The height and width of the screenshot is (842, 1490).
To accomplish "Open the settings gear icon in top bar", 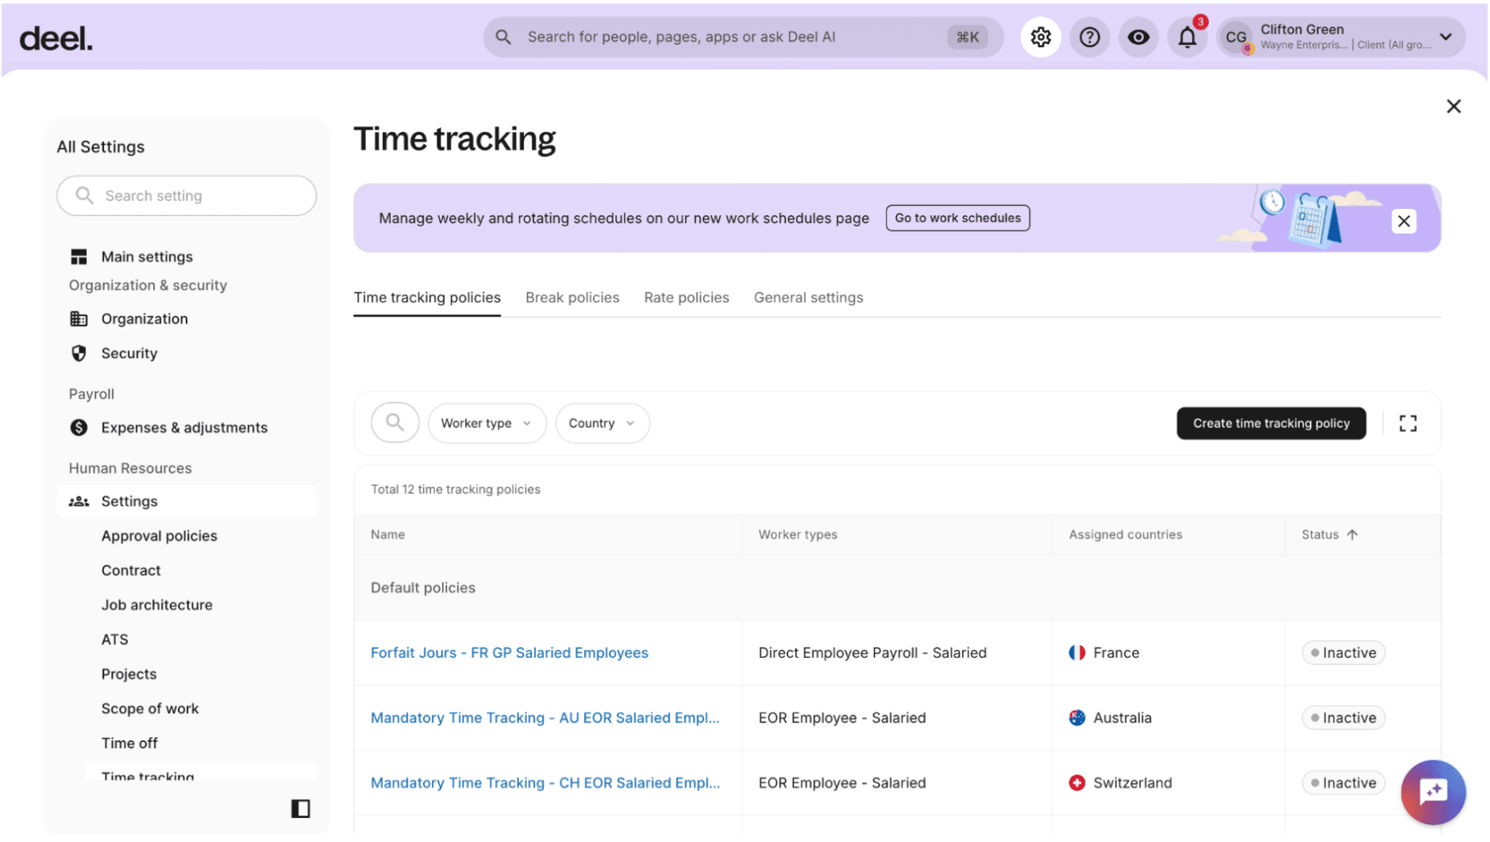I will 1041,37.
